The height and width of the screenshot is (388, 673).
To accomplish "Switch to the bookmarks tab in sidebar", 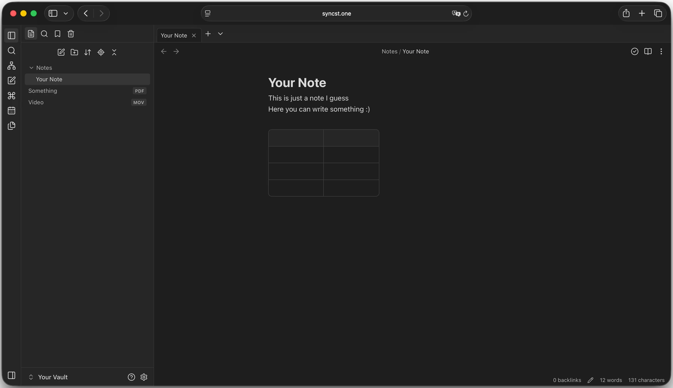I will click(x=58, y=34).
